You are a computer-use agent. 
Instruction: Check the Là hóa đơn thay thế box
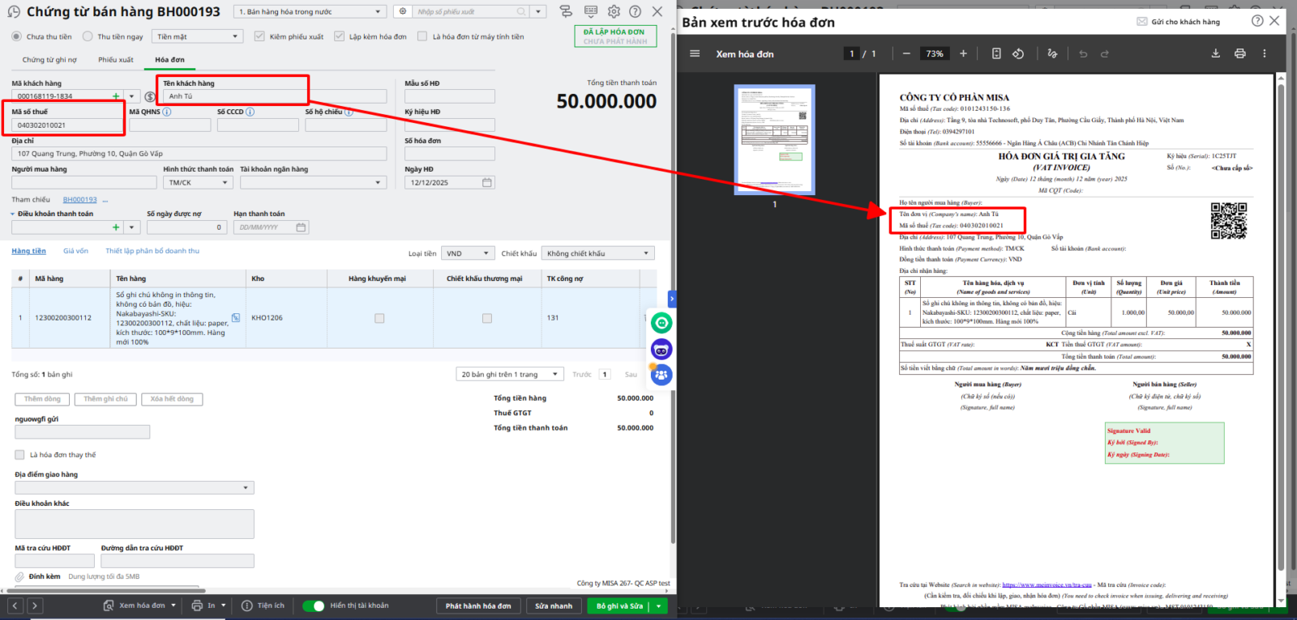point(19,455)
